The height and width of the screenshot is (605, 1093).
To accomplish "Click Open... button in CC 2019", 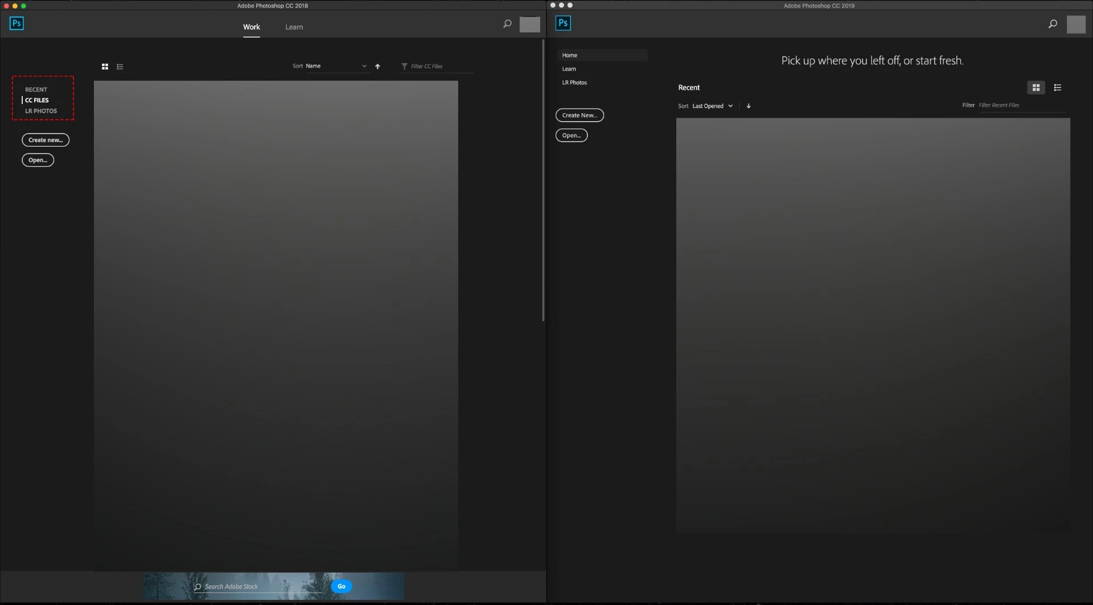I will [x=572, y=135].
